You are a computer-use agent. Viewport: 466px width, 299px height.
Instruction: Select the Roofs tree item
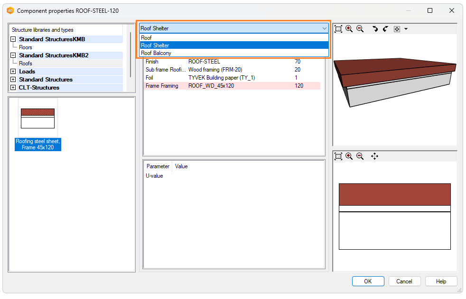pos(26,63)
